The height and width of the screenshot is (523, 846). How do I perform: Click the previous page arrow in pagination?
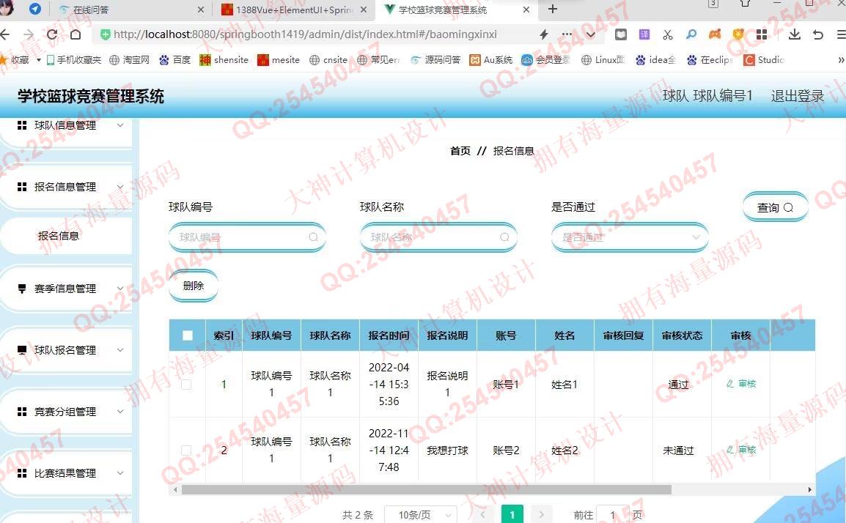pos(483,515)
